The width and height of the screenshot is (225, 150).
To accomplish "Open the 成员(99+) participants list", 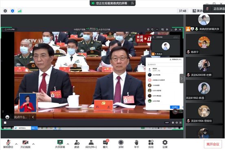I will (91, 144).
